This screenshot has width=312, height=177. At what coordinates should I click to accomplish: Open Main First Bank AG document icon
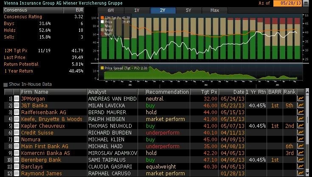(17, 146)
